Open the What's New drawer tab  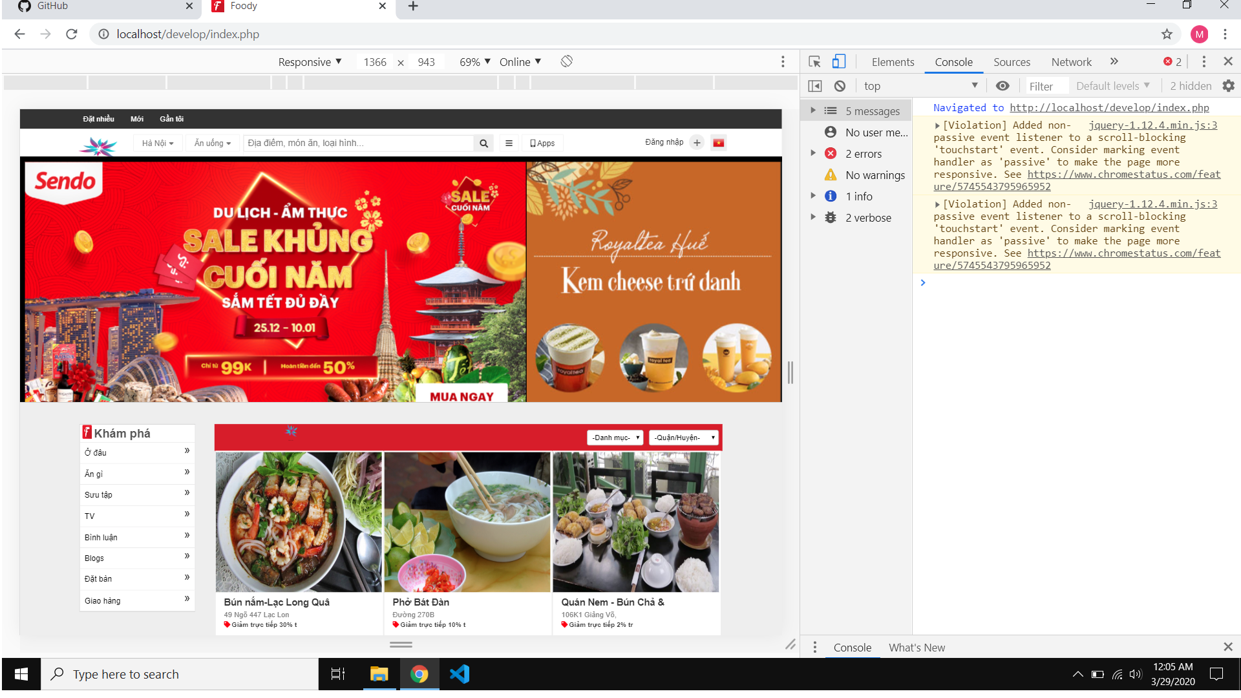pos(917,648)
